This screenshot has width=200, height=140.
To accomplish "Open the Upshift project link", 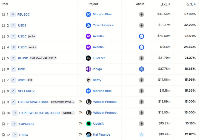I will 98,124.
